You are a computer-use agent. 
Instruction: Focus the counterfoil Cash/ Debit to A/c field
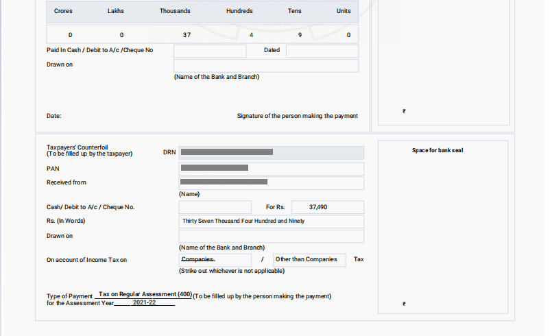click(215, 207)
